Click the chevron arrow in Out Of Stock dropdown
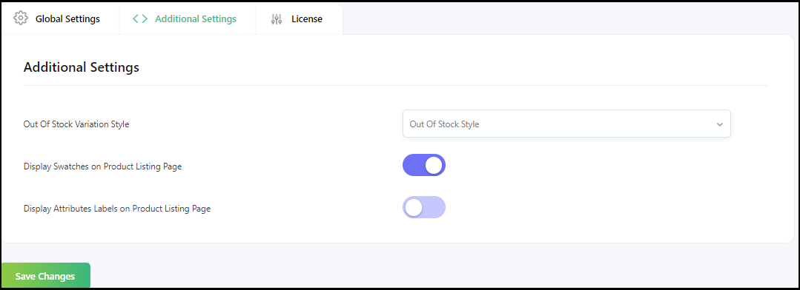Screen dimensions: 800x290 (719, 124)
